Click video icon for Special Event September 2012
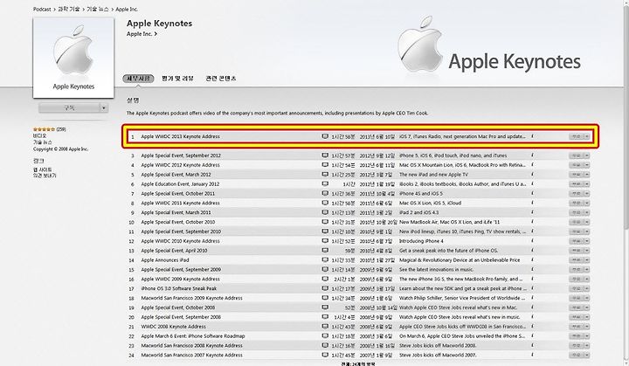The height and width of the screenshot is (366, 629). [325, 155]
